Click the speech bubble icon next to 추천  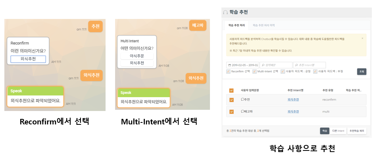[242, 100]
